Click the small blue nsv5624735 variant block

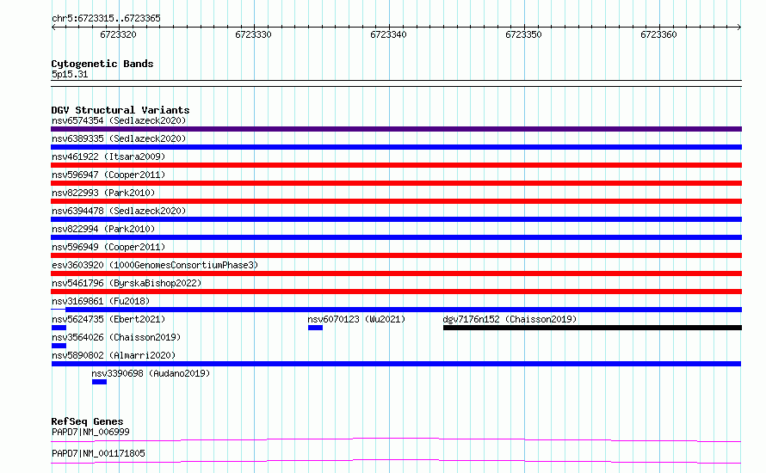tap(59, 328)
